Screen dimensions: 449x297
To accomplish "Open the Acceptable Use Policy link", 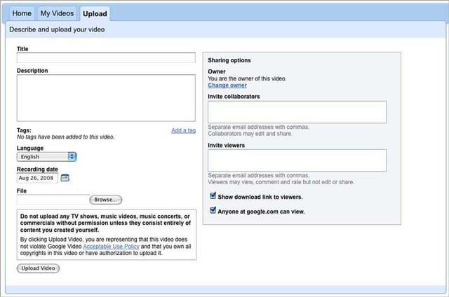I will point(110,247).
